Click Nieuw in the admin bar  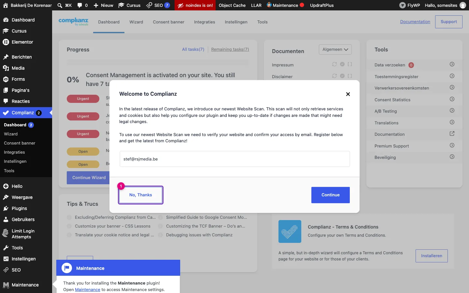pos(103,5)
